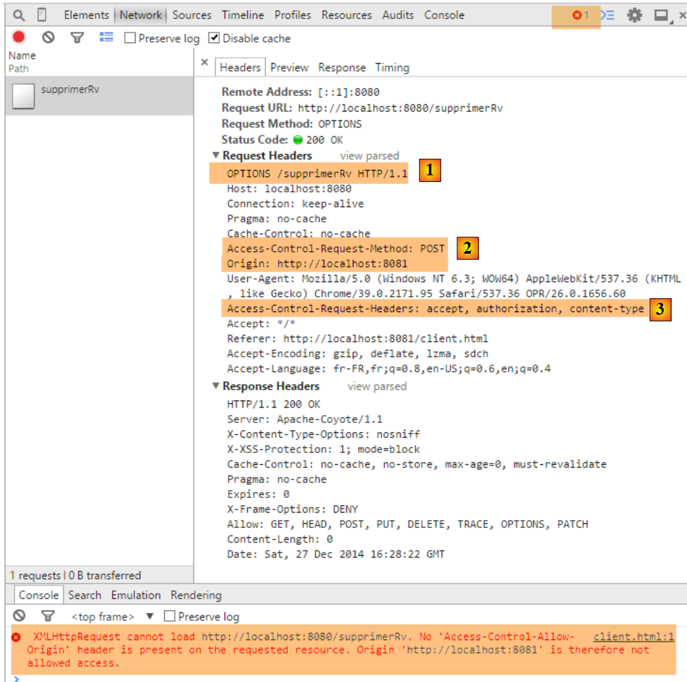The height and width of the screenshot is (682, 687).
Task: Uncheck the Disable cache checkbox
Action: (x=214, y=39)
